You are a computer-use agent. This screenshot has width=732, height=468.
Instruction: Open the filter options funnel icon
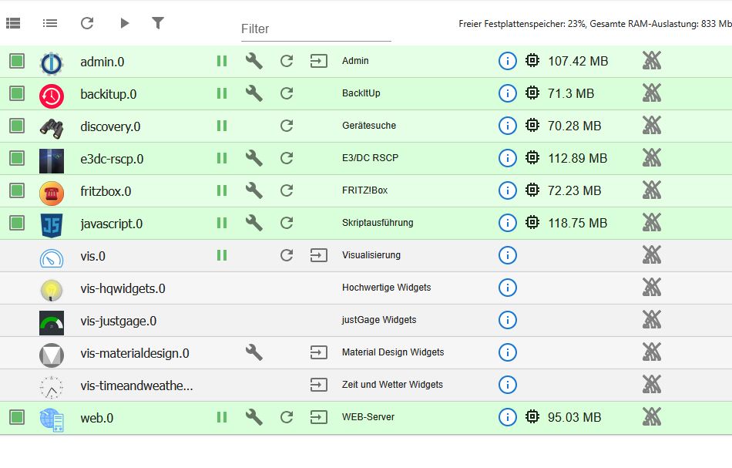pyautogui.click(x=158, y=23)
